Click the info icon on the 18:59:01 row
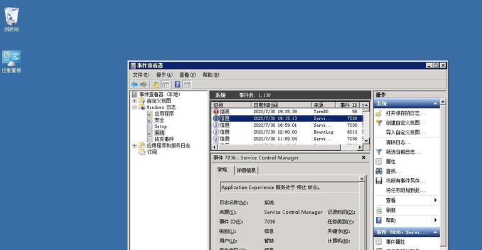This screenshot has height=250, width=482. coord(216,125)
